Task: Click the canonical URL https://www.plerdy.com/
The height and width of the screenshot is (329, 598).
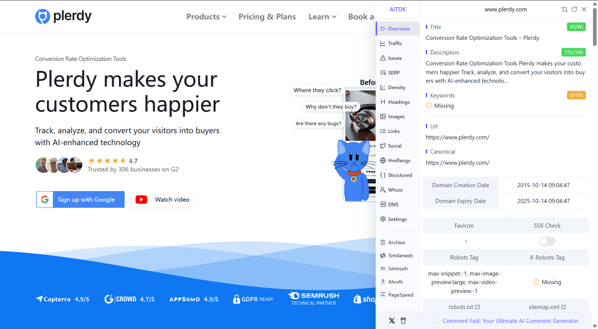Action: click(457, 163)
